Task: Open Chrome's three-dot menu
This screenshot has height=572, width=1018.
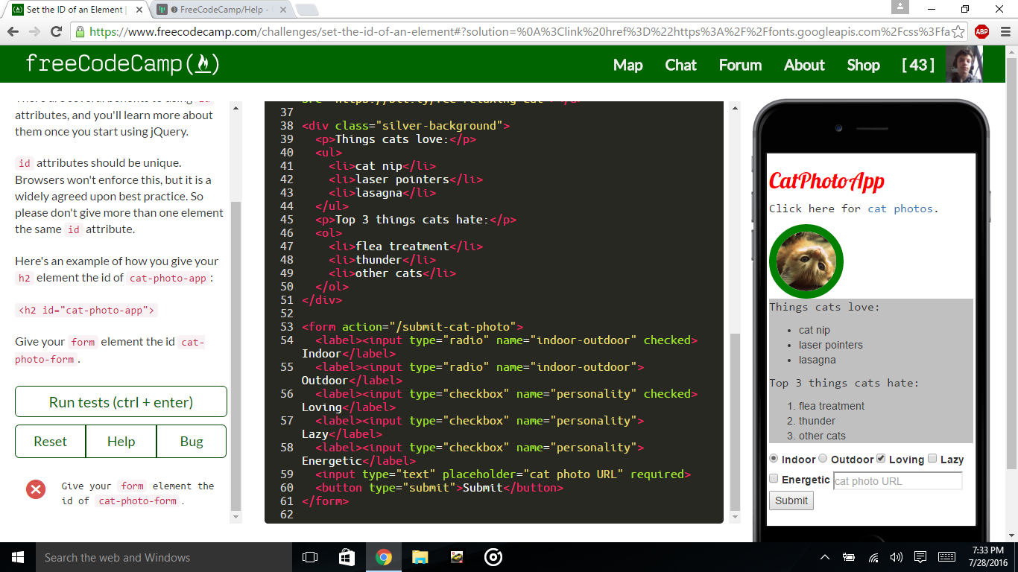Action: pos(1004,31)
